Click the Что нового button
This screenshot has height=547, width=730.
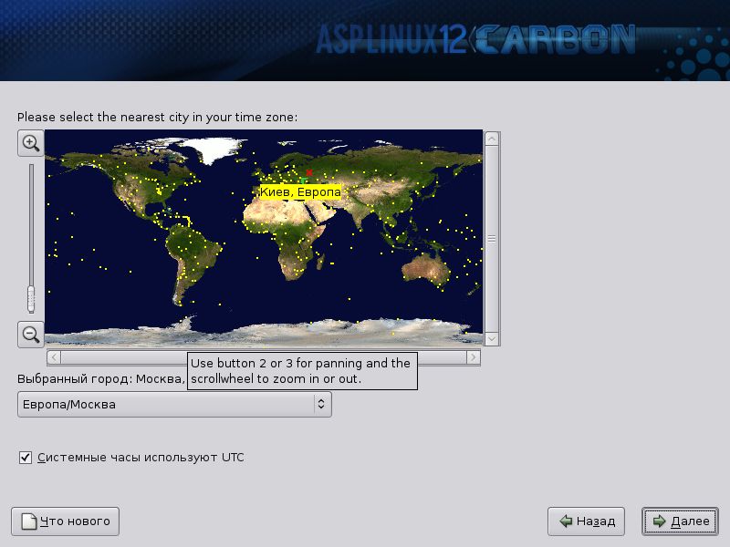[x=65, y=521]
